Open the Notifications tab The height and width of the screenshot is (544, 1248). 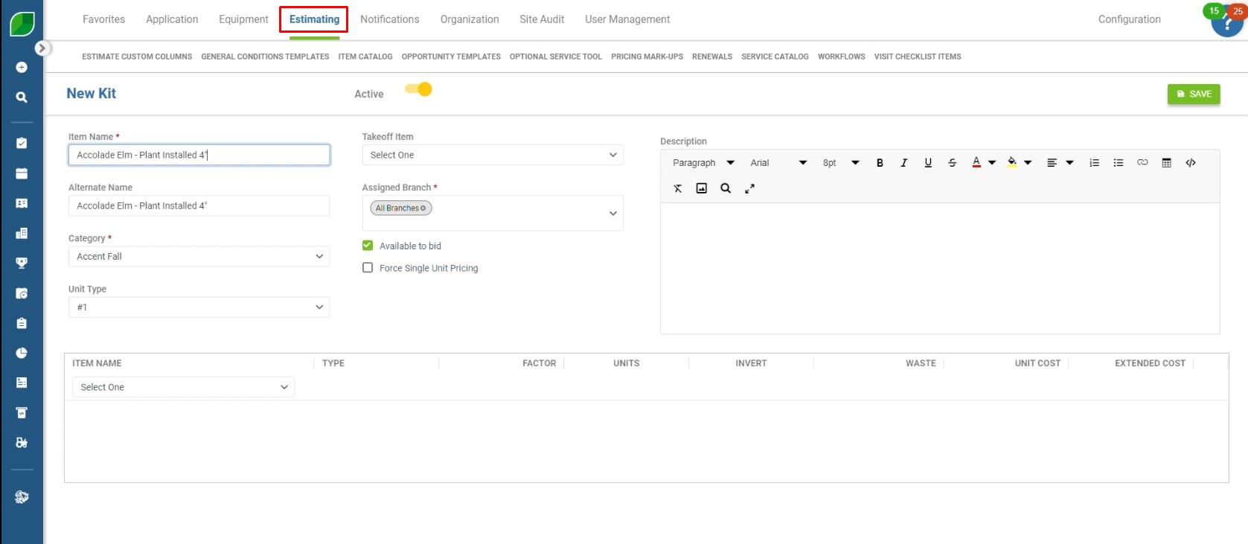[389, 19]
